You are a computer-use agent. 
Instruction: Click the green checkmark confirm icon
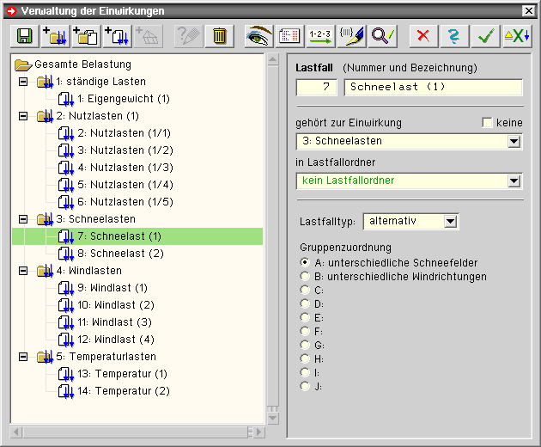(486, 36)
